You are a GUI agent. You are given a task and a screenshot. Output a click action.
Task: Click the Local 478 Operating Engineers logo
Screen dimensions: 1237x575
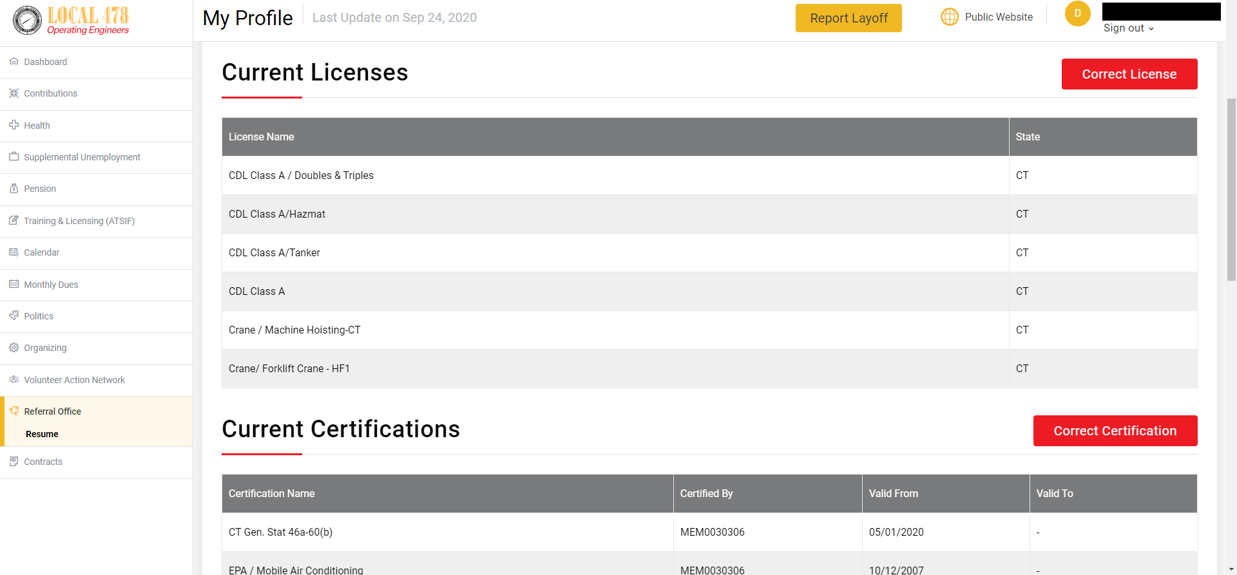click(71, 21)
